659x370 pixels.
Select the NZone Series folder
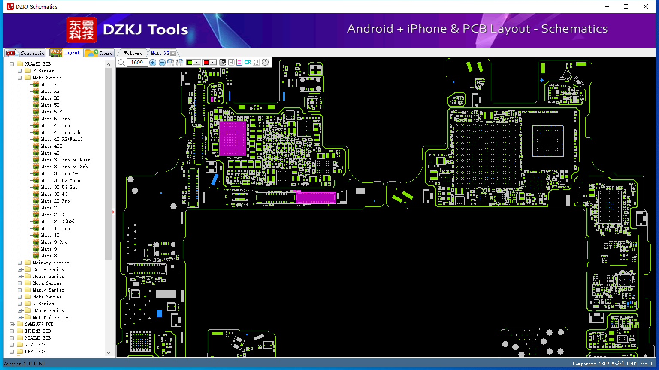point(48,310)
